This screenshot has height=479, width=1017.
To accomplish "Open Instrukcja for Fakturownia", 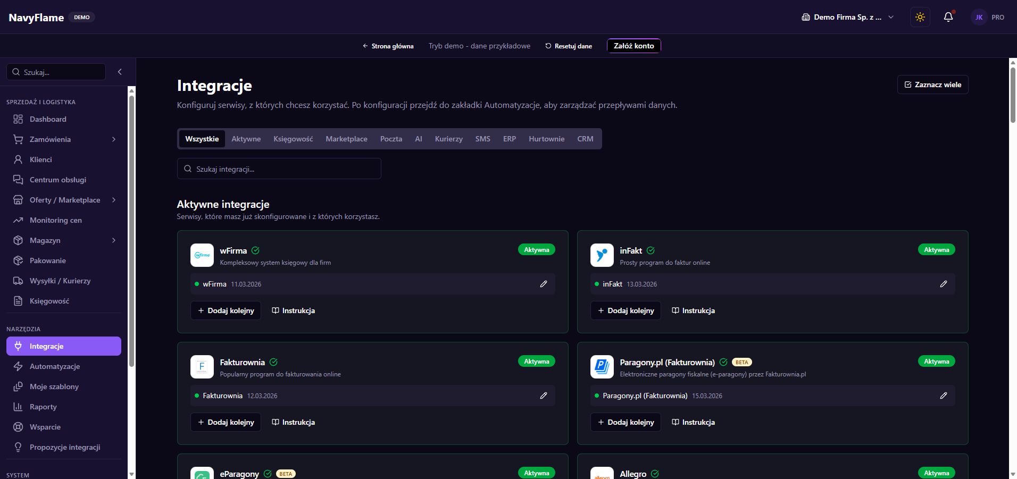I will pyautogui.click(x=293, y=422).
